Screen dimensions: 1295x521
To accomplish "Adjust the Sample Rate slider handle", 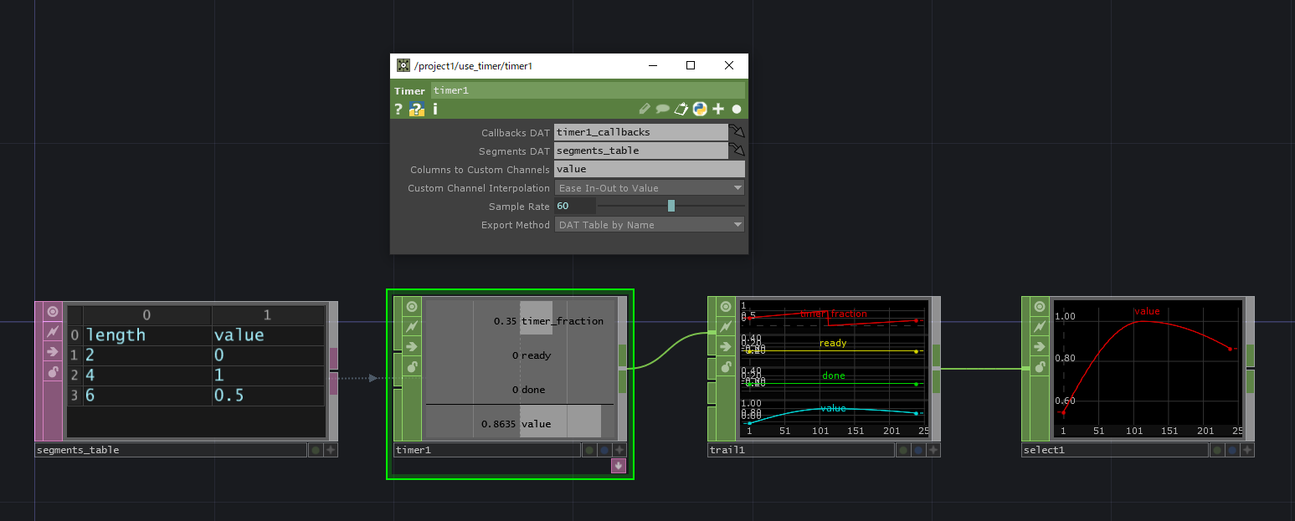I will [671, 207].
